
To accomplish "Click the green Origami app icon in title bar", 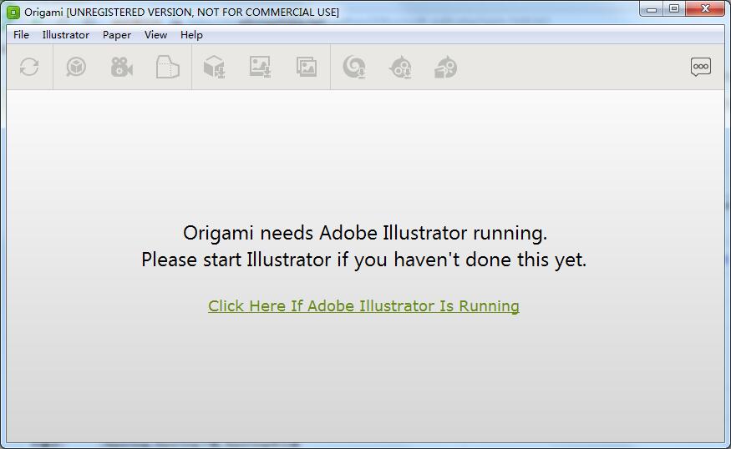I will click(x=13, y=13).
